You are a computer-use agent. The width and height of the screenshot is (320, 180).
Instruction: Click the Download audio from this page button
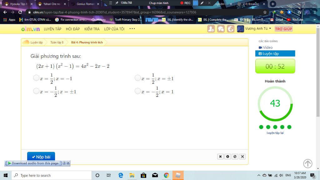[33, 163]
